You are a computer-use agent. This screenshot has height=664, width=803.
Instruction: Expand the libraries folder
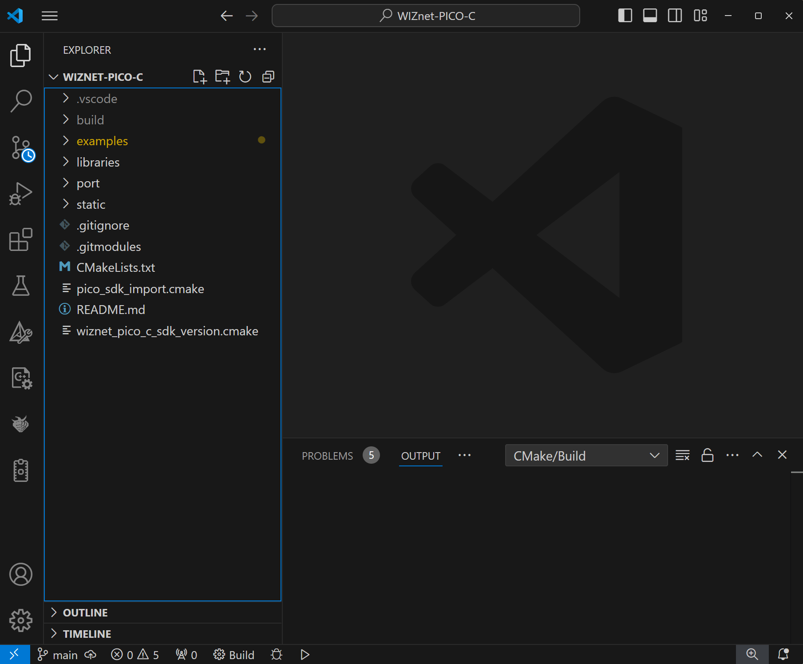(x=163, y=162)
